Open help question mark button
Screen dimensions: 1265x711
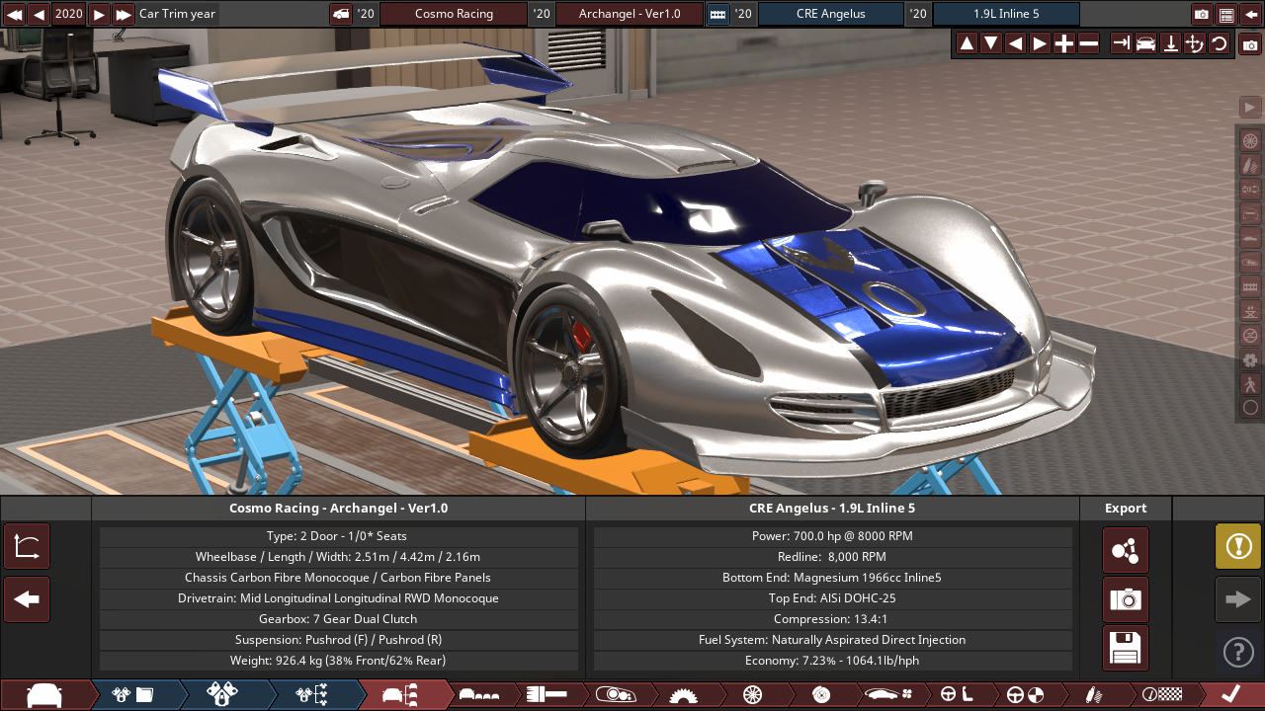(x=1238, y=652)
